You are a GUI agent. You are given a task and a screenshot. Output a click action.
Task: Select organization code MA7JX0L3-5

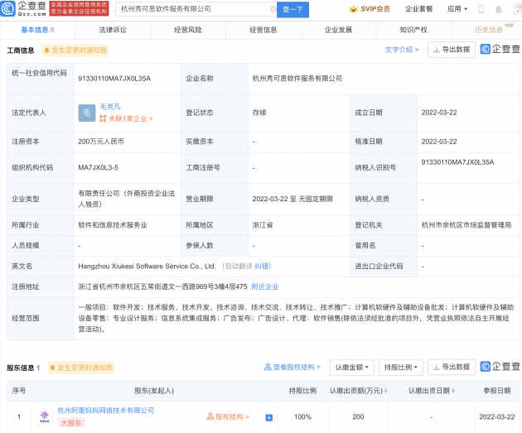pos(99,167)
